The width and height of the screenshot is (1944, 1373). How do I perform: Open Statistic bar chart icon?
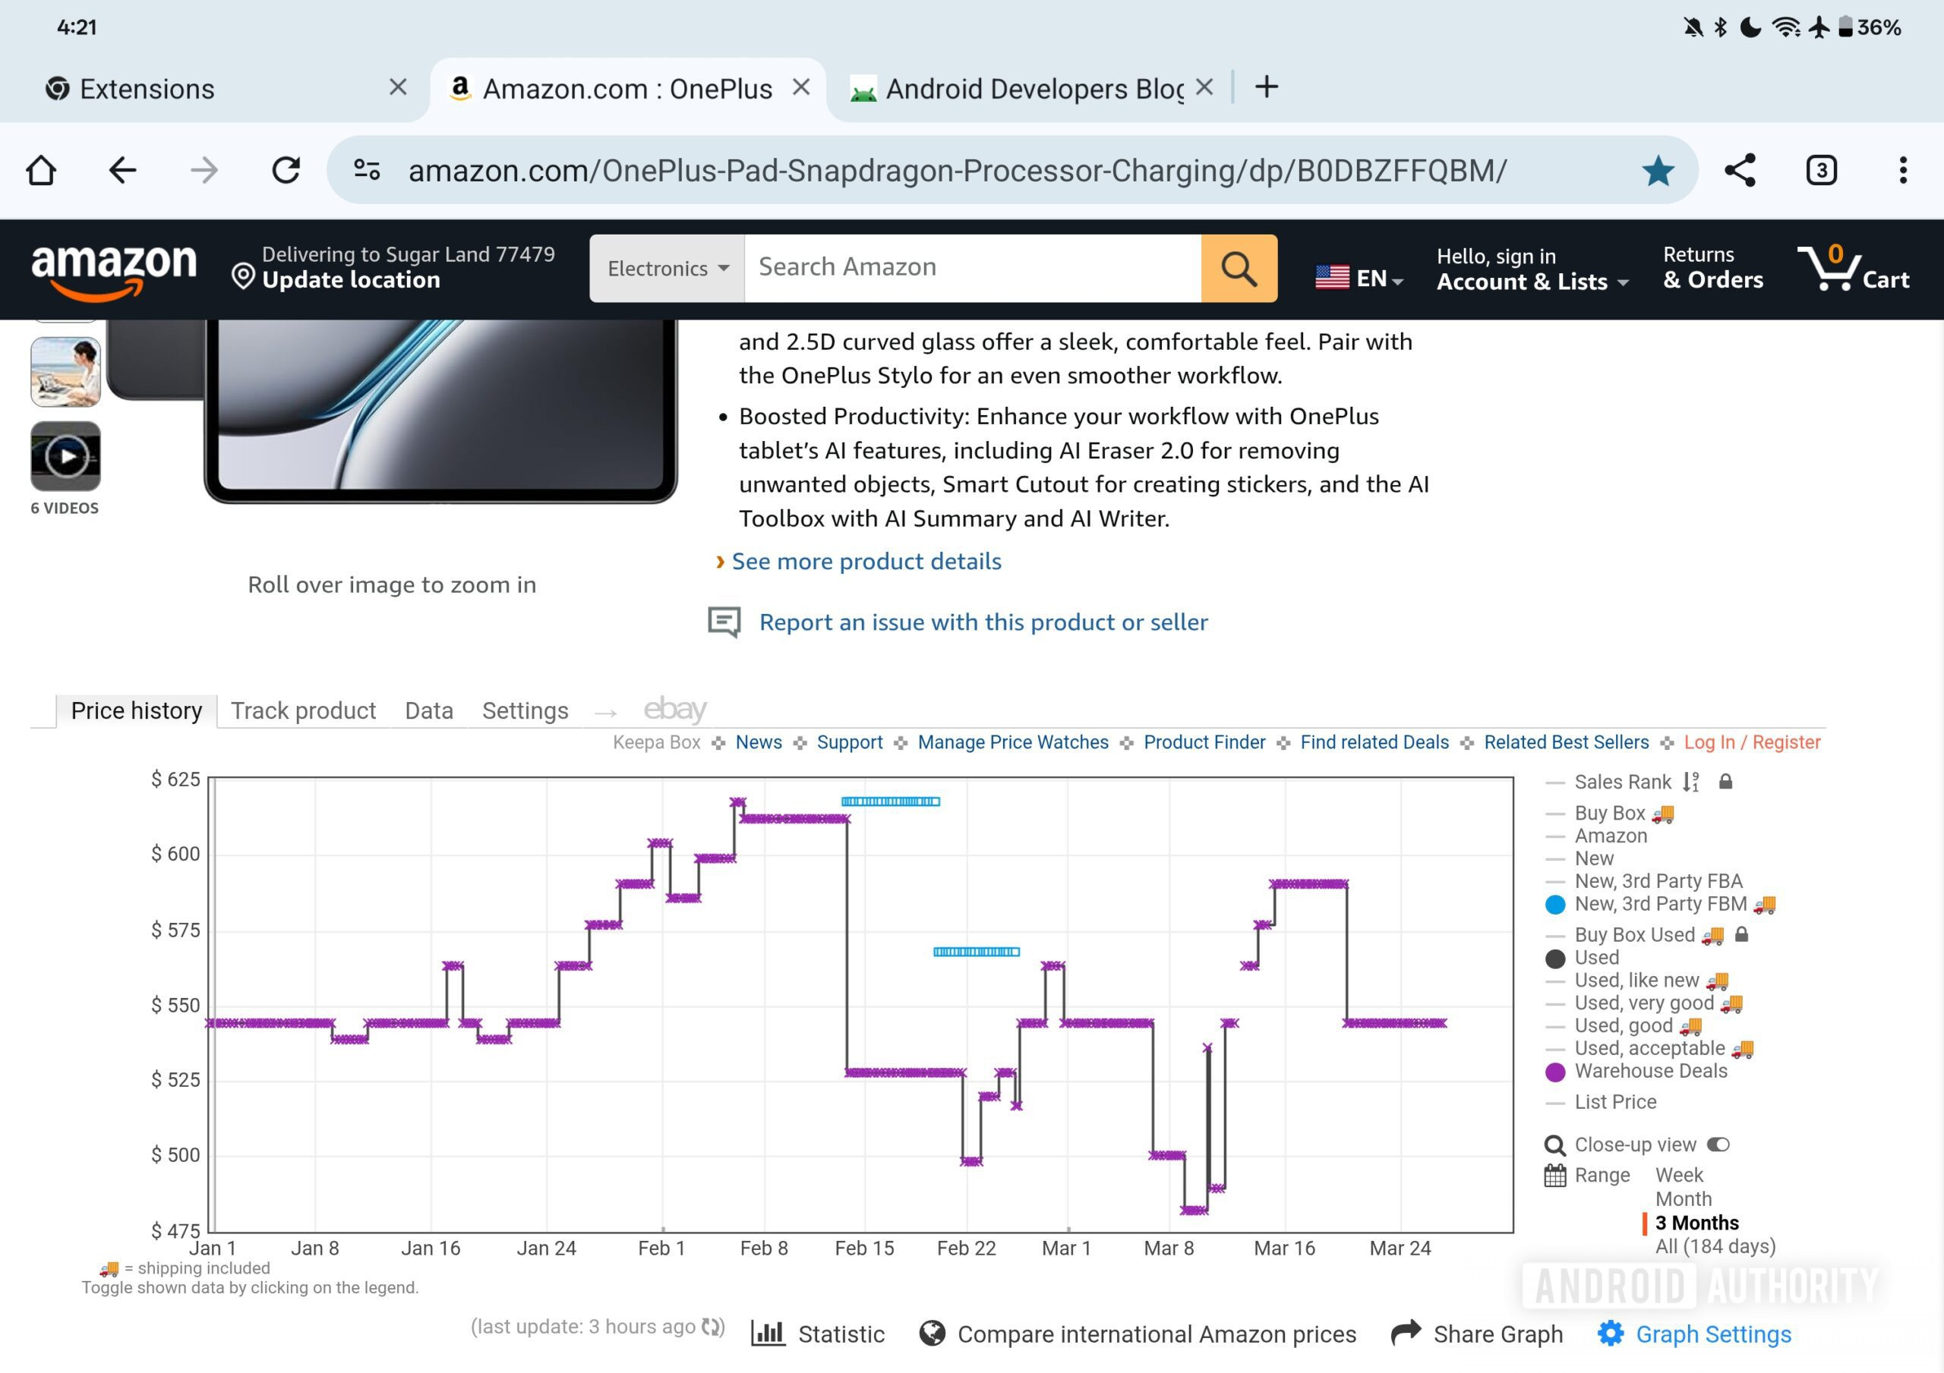click(x=768, y=1334)
